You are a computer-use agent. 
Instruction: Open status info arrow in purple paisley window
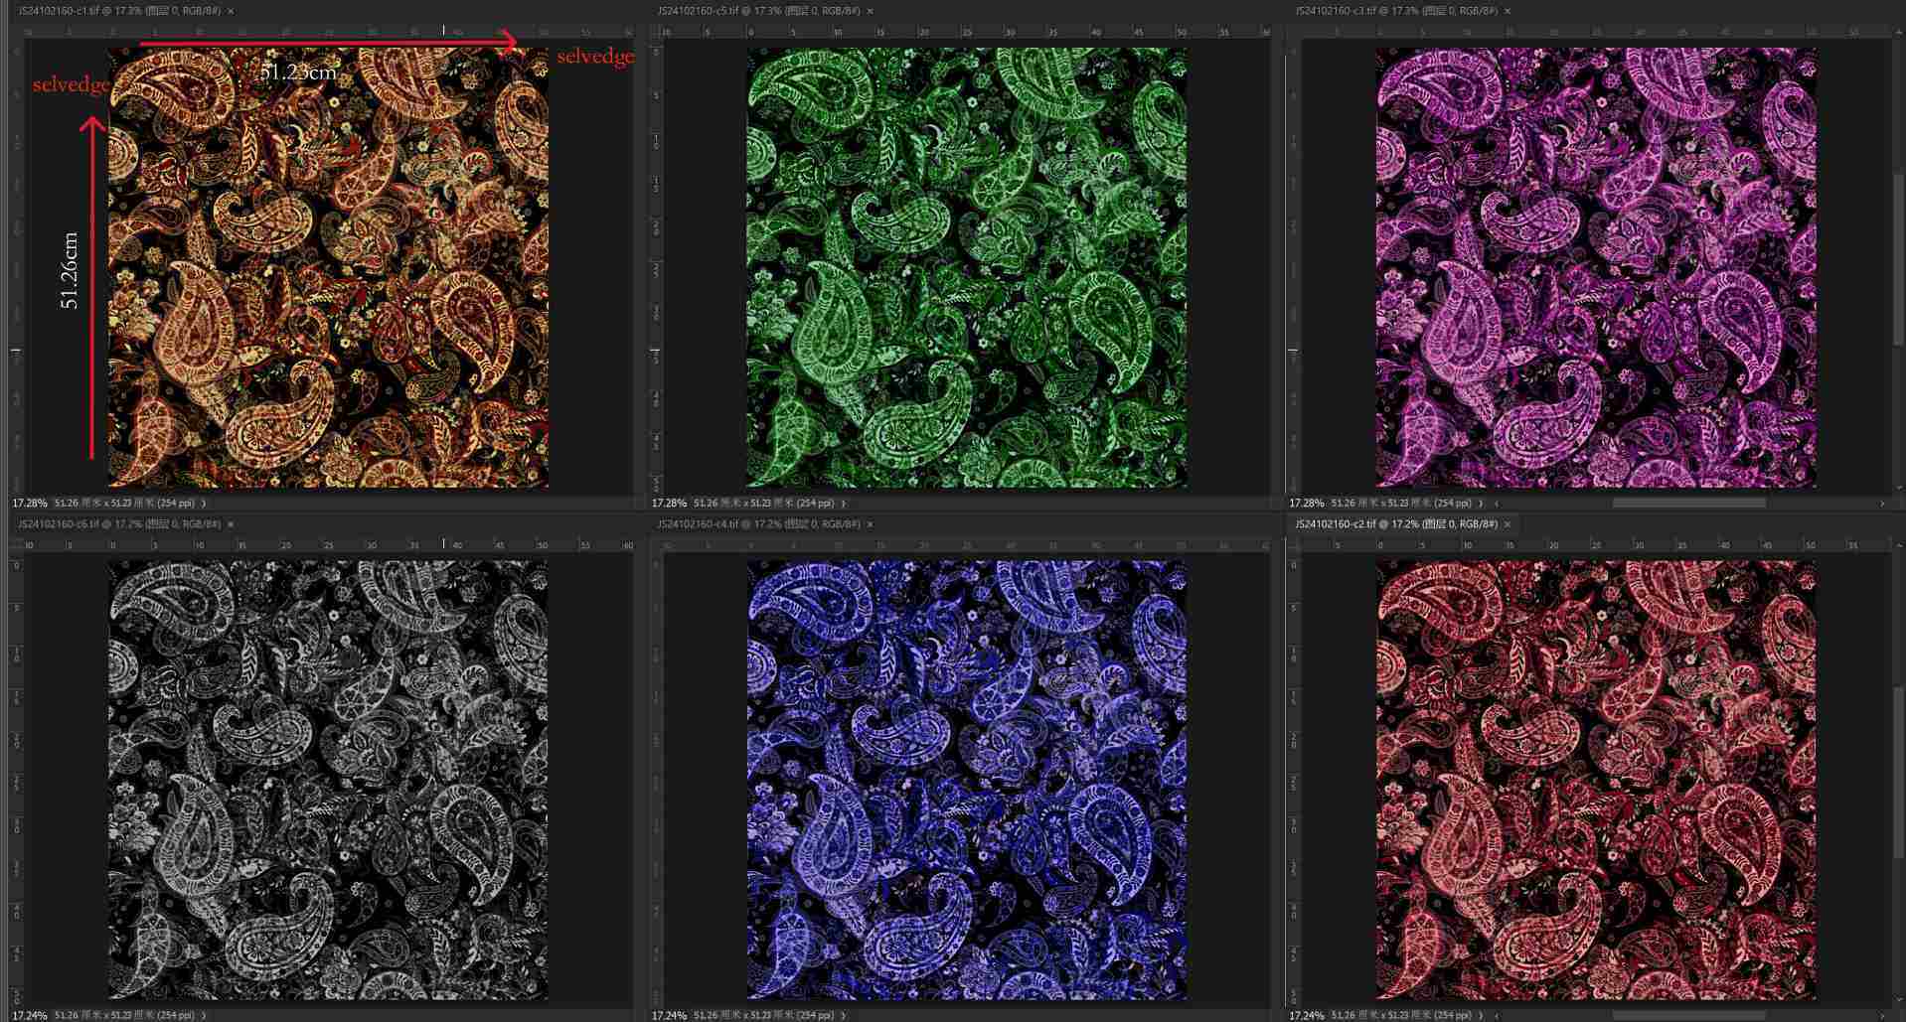[x=1482, y=504]
